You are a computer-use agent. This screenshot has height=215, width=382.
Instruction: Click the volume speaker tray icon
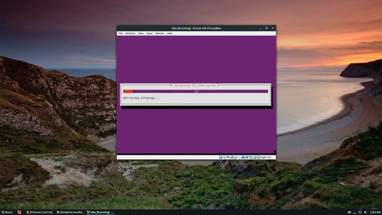click(x=365, y=213)
